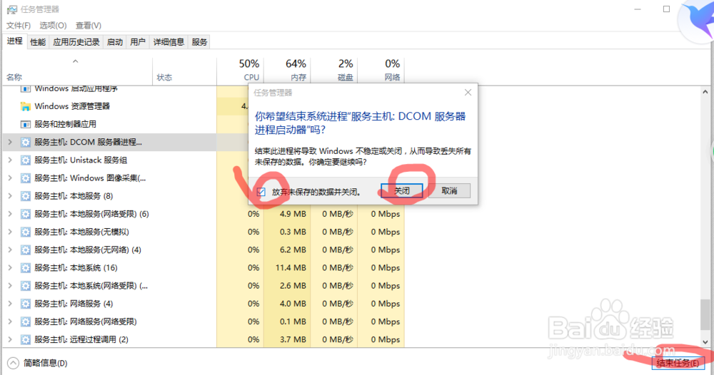
Task: Expand 服务主机: Windows 图像采集 row
Action: (10, 178)
